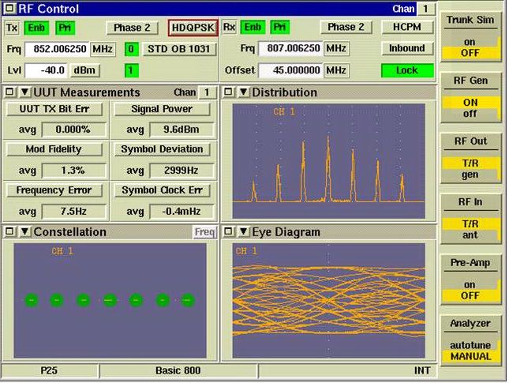Toggle Trunk Sim on/off
The image size is (509, 383).
(x=470, y=46)
